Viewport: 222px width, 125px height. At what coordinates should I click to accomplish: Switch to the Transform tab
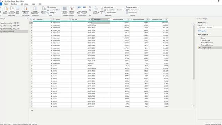[x=14, y=4]
